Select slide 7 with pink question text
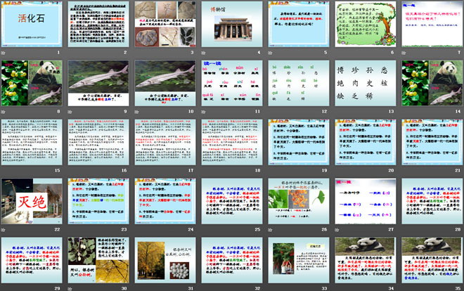Image resolution: width=464 pixels, height=291 pixels. (x=432, y=24)
